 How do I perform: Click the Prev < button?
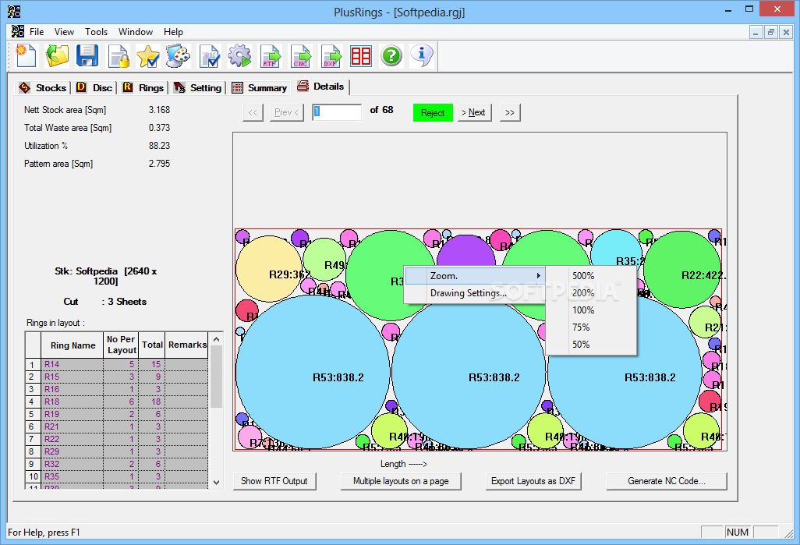click(x=286, y=112)
